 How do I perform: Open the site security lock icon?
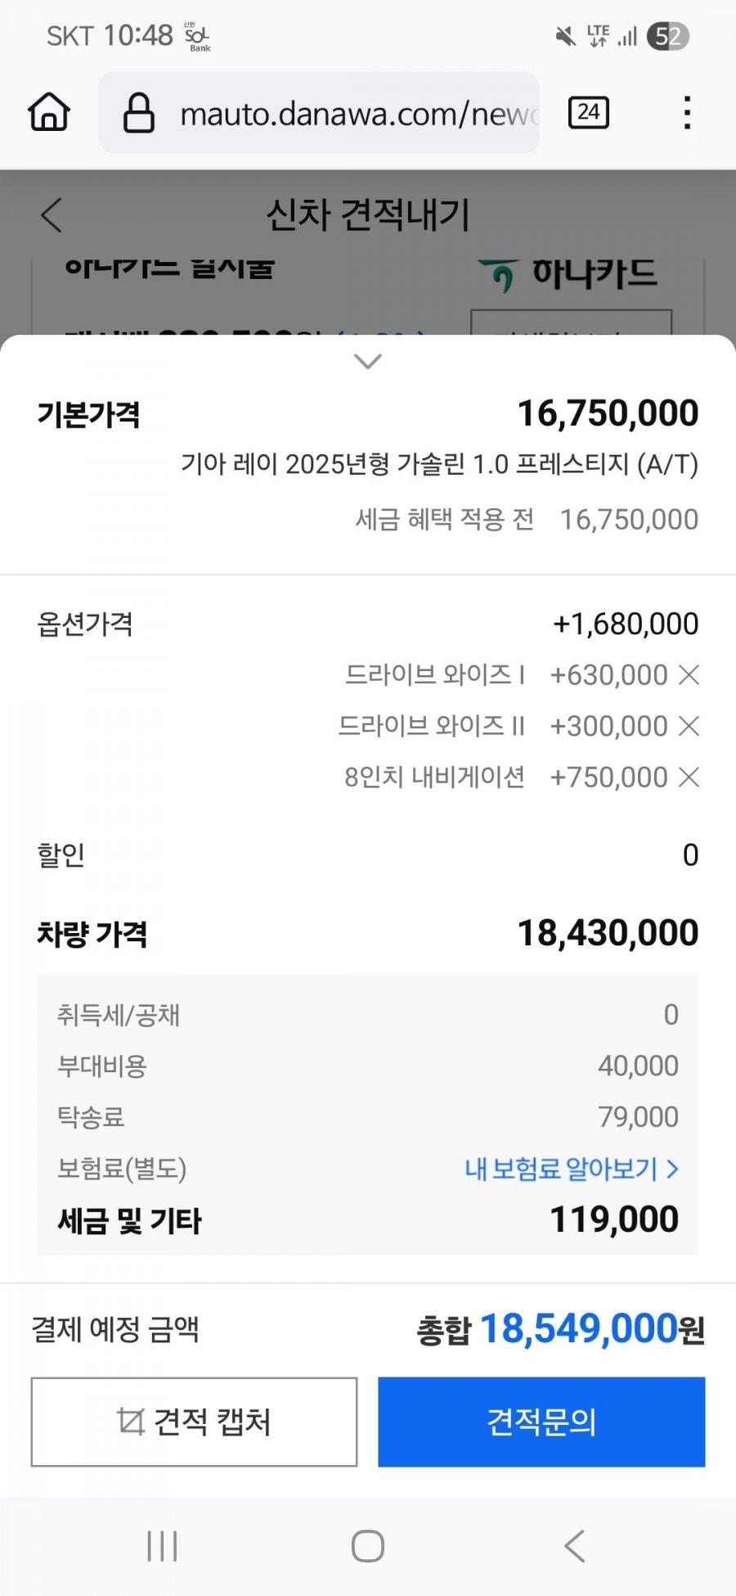[138, 112]
